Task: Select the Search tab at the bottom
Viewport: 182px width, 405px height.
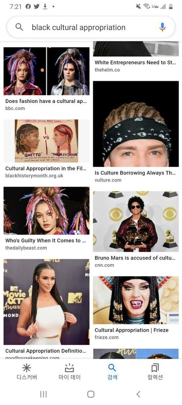Action: tap(112, 372)
